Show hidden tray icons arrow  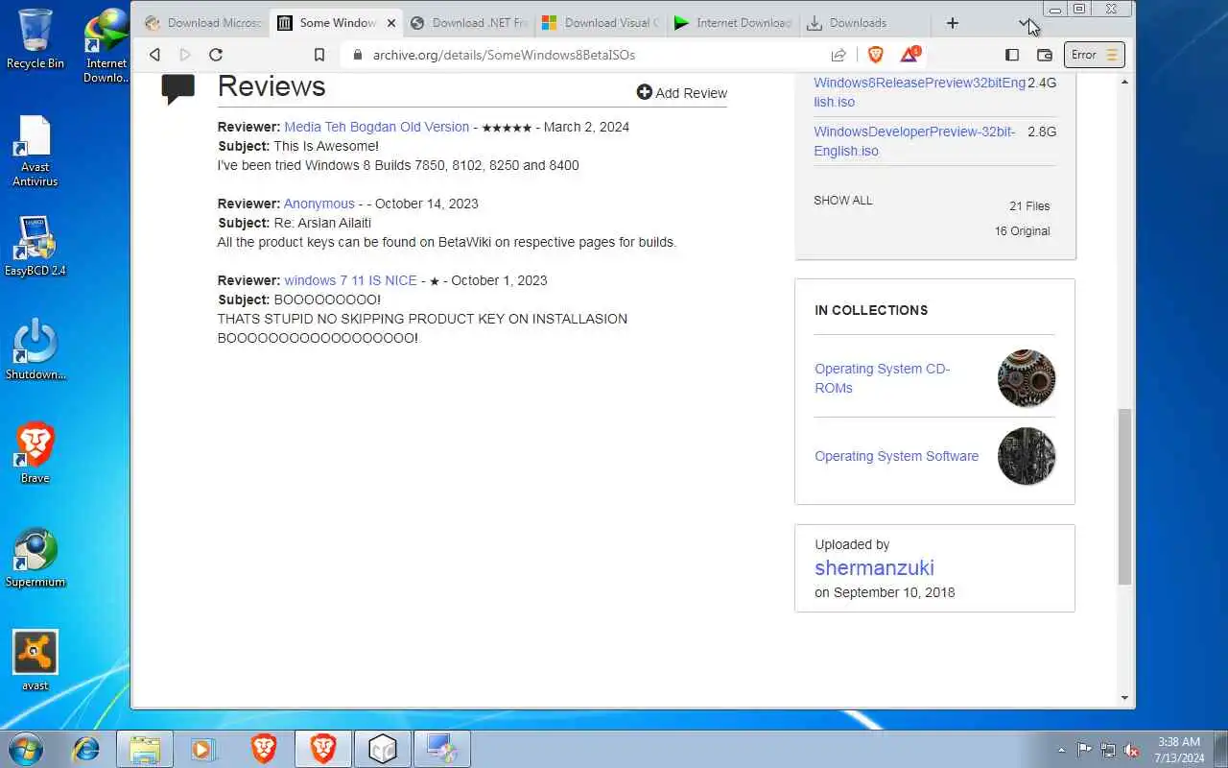pyautogui.click(x=1061, y=750)
